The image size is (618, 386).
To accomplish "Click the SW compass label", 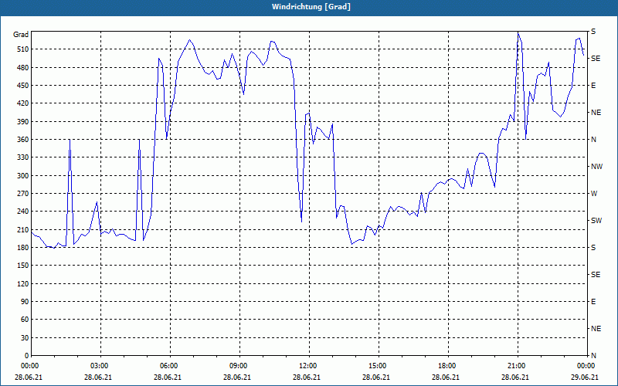I will pyautogui.click(x=596, y=221).
